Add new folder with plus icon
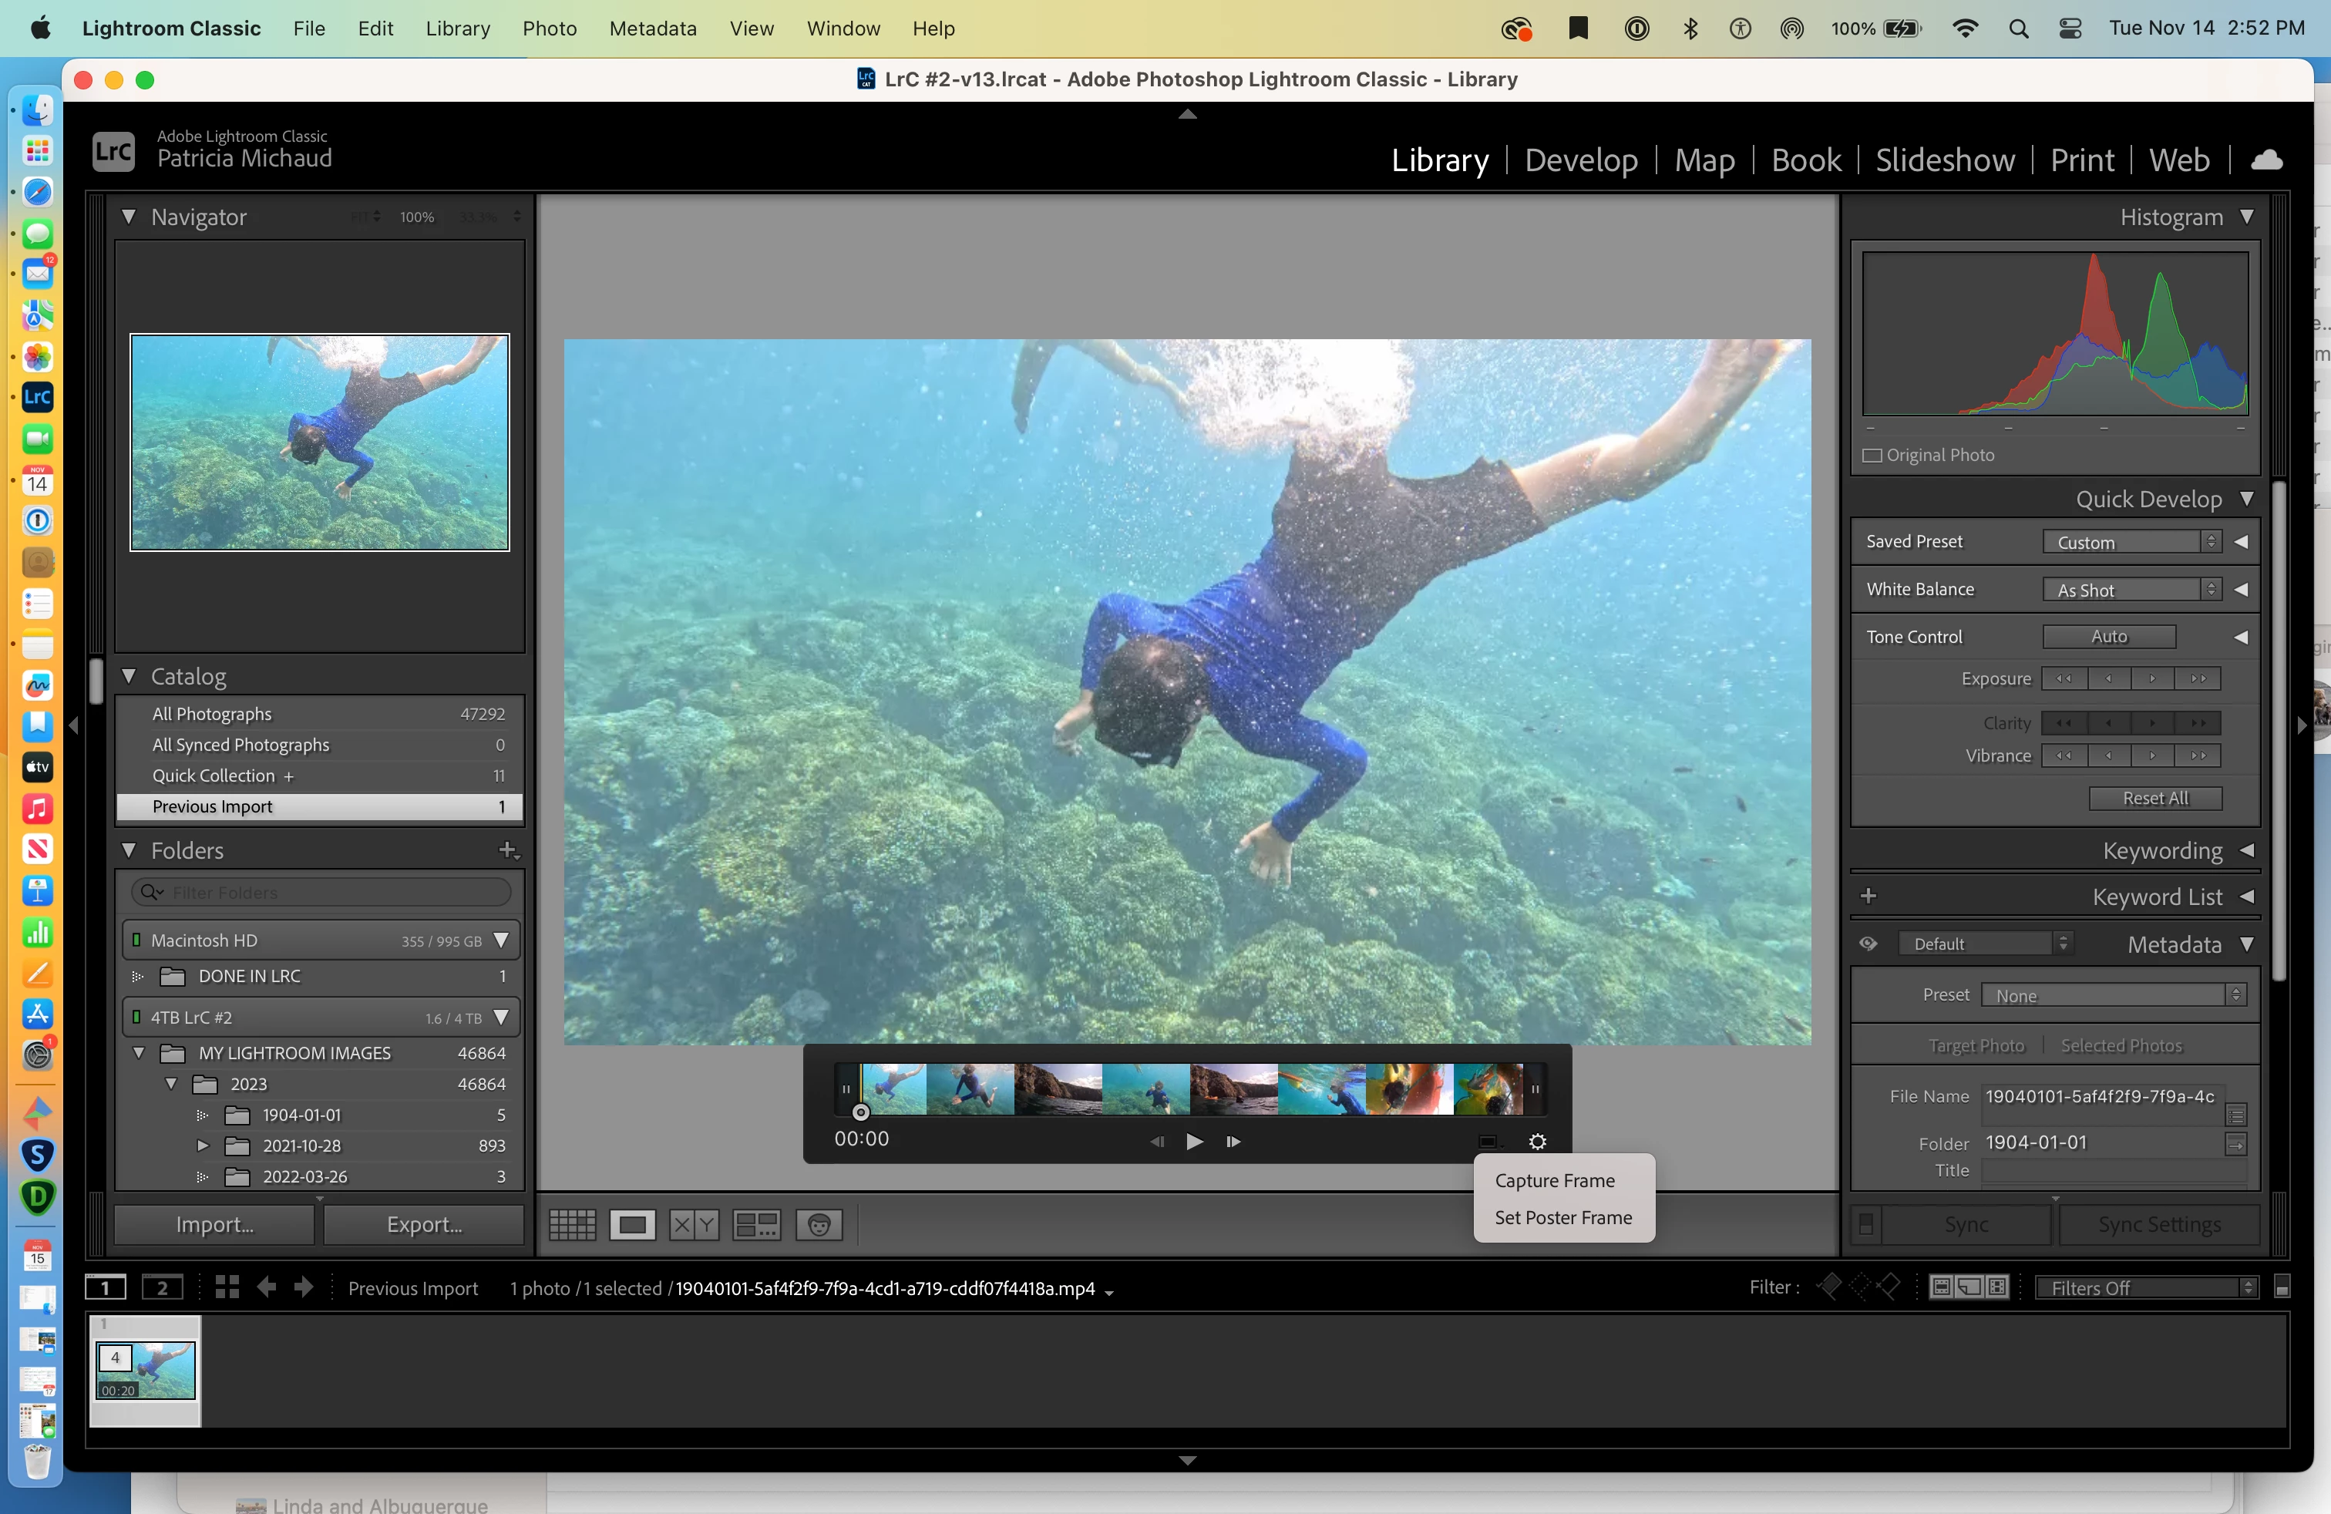 (507, 849)
